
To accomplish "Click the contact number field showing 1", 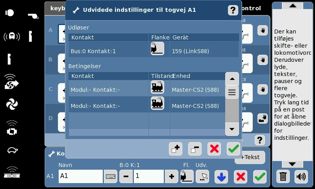I will (x=149, y=176).
